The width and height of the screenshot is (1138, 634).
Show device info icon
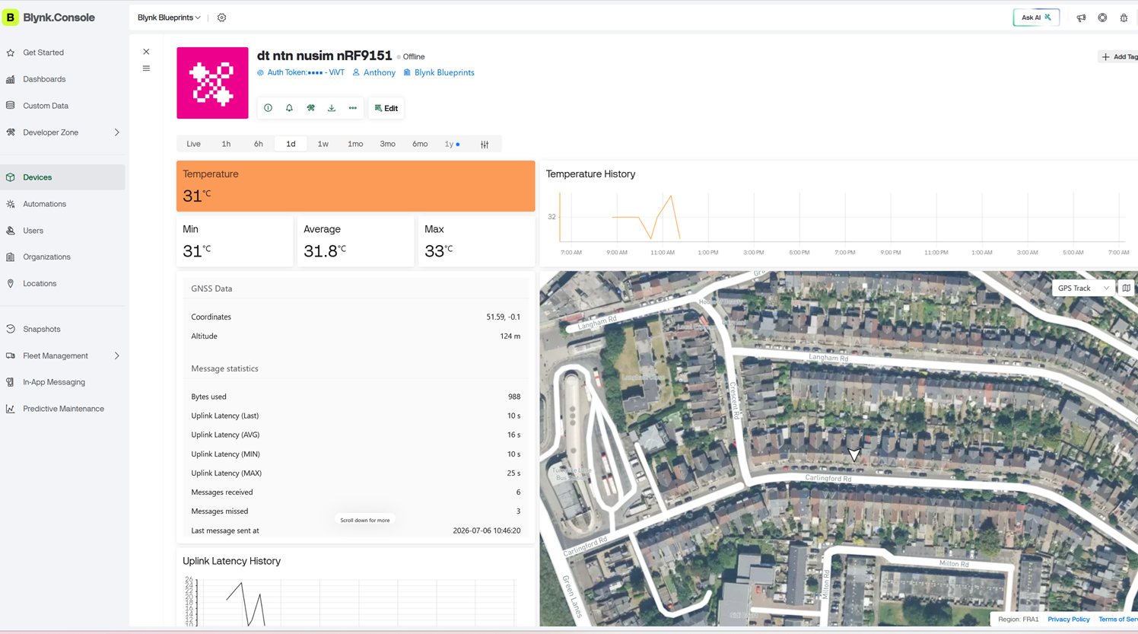tap(269, 108)
